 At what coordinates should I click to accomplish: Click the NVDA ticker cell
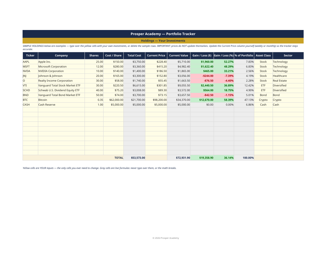pos(30,71)
